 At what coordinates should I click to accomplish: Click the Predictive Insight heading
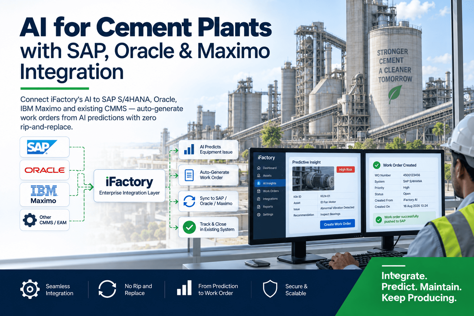306,162
